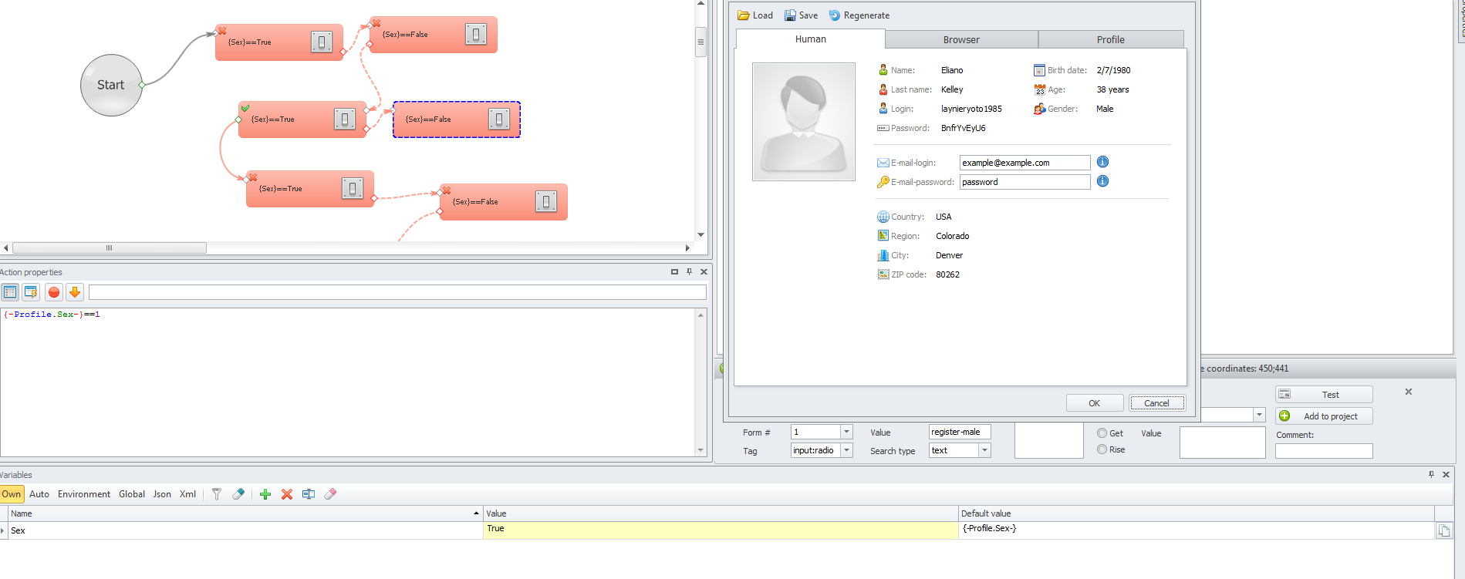Image resolution: width=1465 pixels, height=579 pixels.
Task: Click Cancel in the profile dialog
Action: pyautogui.click(x=1156, y=403)
